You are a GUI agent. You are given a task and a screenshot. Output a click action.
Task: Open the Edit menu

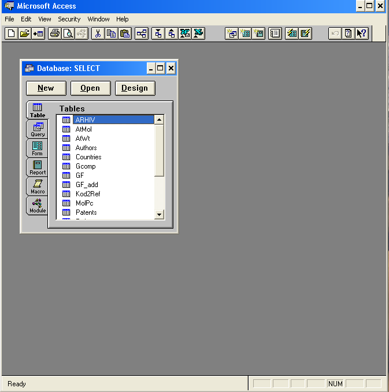point(26,19)
